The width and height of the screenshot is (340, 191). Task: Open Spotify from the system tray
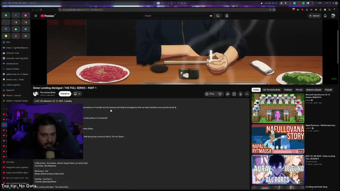click(303, 3)
